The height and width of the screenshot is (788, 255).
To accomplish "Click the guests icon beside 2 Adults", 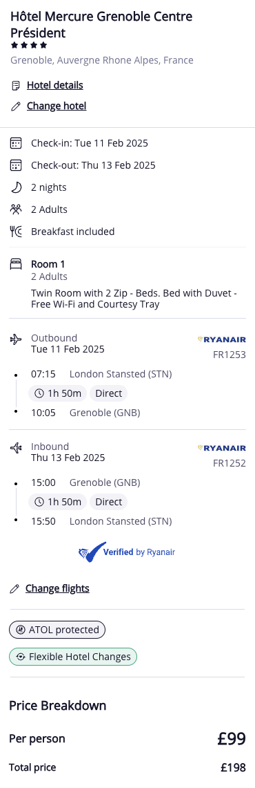I will pos(16,209).
